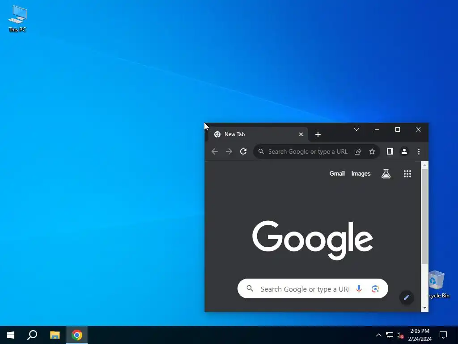This screenshot has height=344, width=458.
Task: Maximize the Chrome window
Action: click(398, 129)
